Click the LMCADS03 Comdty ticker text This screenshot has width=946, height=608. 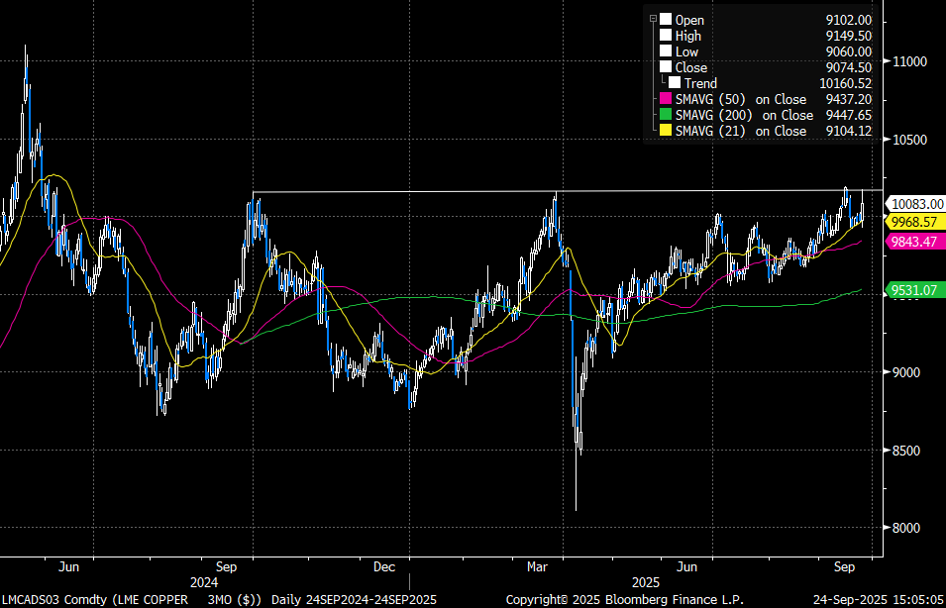[x=53, y=600]
